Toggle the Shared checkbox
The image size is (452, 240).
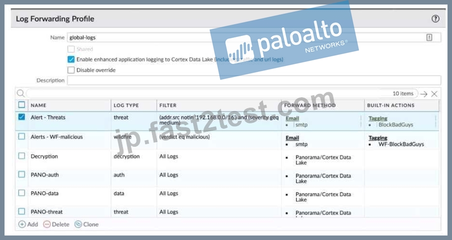[x=71, y=49]
